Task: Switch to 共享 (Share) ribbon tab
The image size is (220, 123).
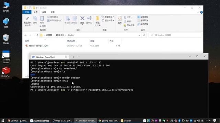Action: (x=44, y=12)
